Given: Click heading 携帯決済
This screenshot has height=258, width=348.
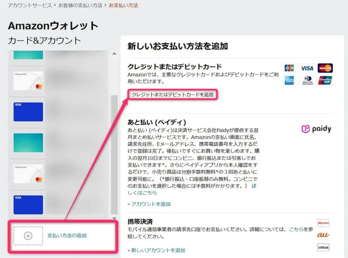Looking at the screenshot, I should tap(140, 221).
